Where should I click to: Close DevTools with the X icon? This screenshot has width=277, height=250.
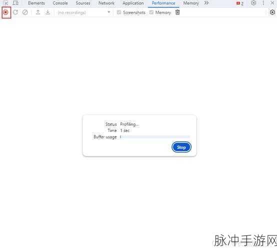(x=272, y=3)
